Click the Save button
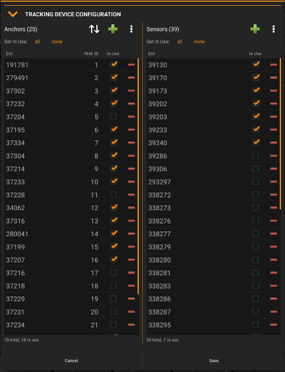This screenshot has width=285, height=372. tap(214, 360)
